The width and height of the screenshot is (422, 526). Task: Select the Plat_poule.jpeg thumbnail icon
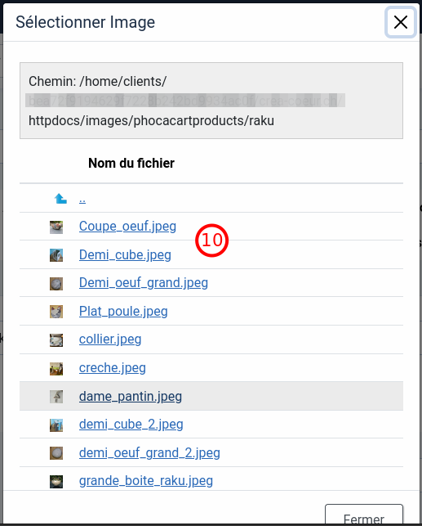point(56,312)
